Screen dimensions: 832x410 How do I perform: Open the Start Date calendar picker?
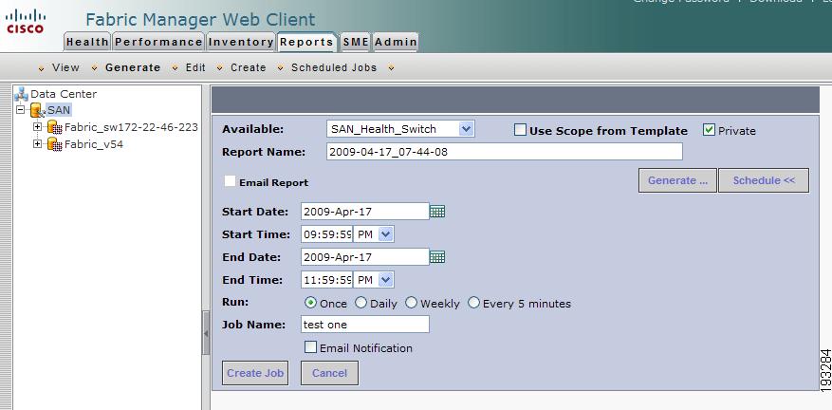click(x=437, y=212)
